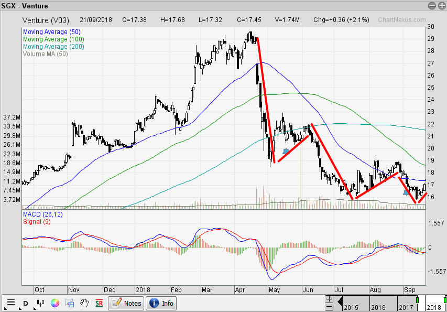Viewport: 447px width, 312px height.
Task: Click the Nov label on time axis
Action: (x=73, y=290)
